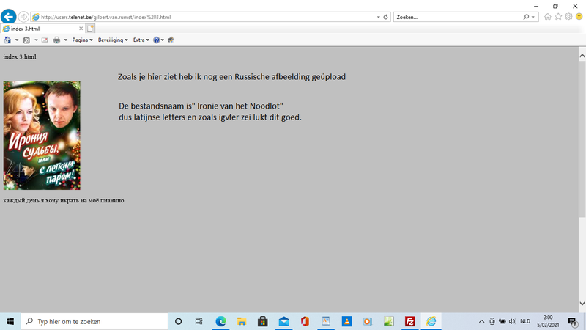Open a new tab button
Viewport: 586px width, 330px height.
tap(90, 29)
